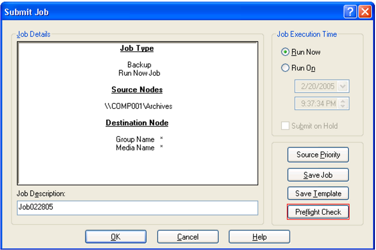Screen dimensions: 376x250
Task: Close the Submit Job dialog
Action: coord(365,11)
